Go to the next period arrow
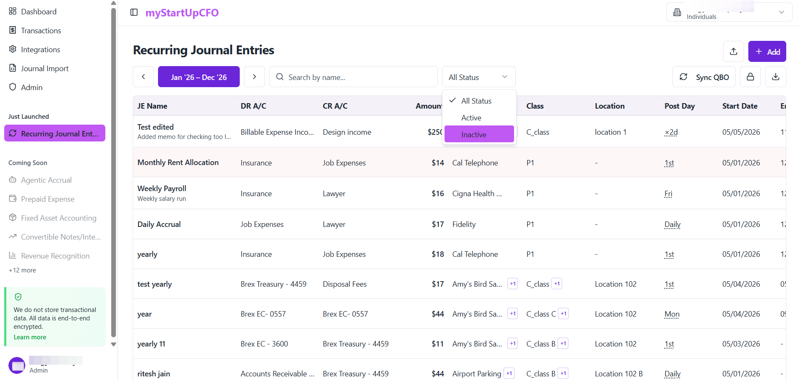This screenshot has height=381, width=809. pos(254,77)
